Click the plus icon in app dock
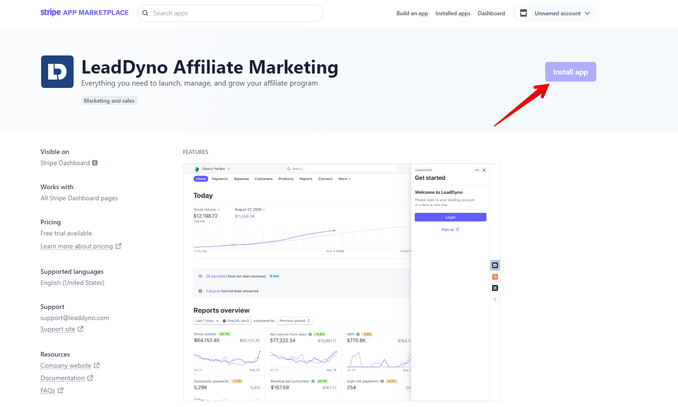 (495, 299)
